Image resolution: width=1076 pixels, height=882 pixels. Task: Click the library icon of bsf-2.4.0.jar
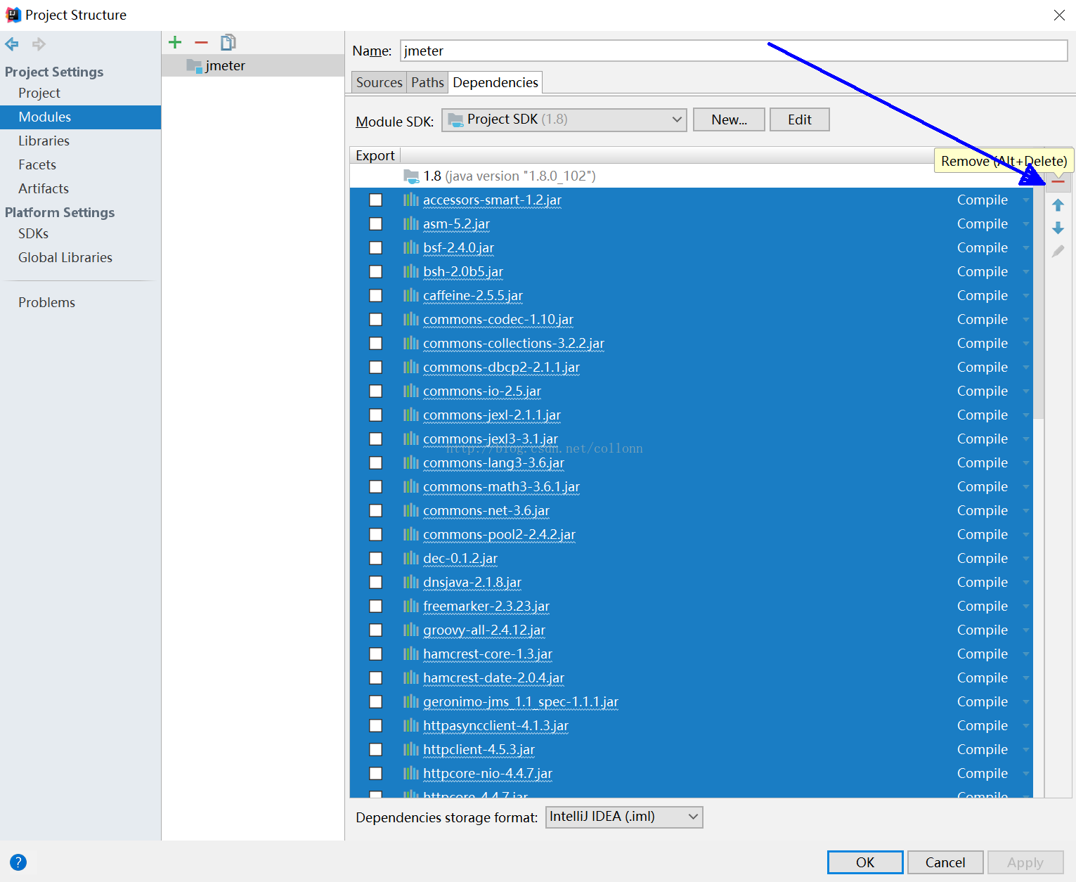pos(411,247)
